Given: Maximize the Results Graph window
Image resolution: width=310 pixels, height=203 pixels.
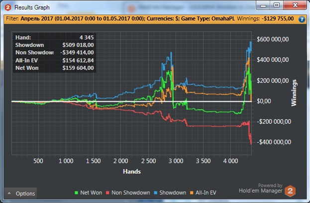Looking at the screenshot, I should tap(277, 5).
